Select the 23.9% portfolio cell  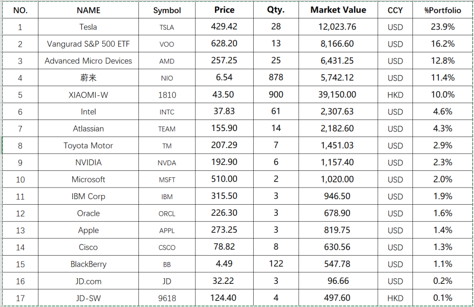[443, 27]
